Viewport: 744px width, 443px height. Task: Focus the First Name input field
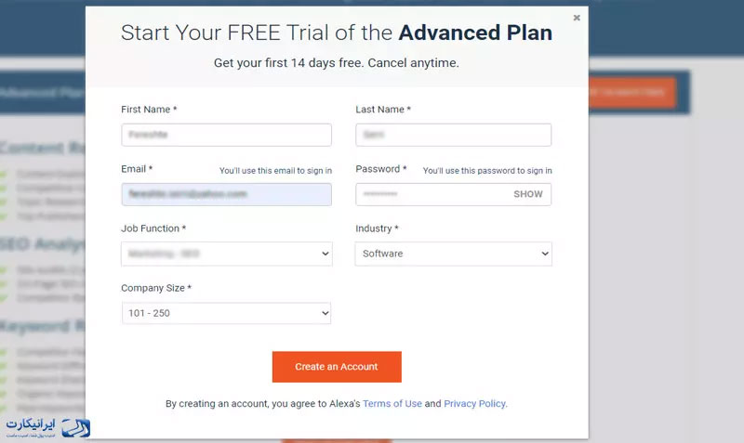pos(226,135)
